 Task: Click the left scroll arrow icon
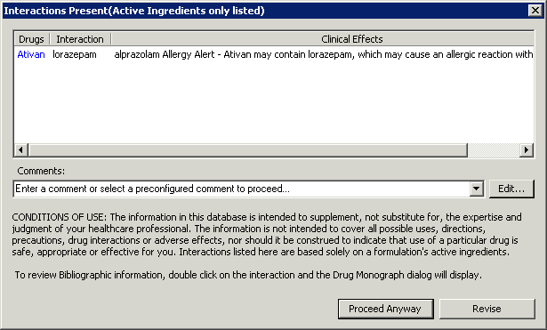(x=21, y=150)
